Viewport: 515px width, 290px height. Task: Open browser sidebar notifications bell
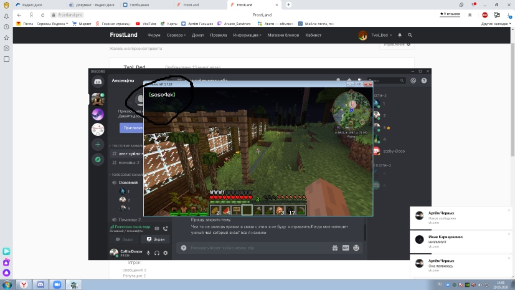[6, 16]
